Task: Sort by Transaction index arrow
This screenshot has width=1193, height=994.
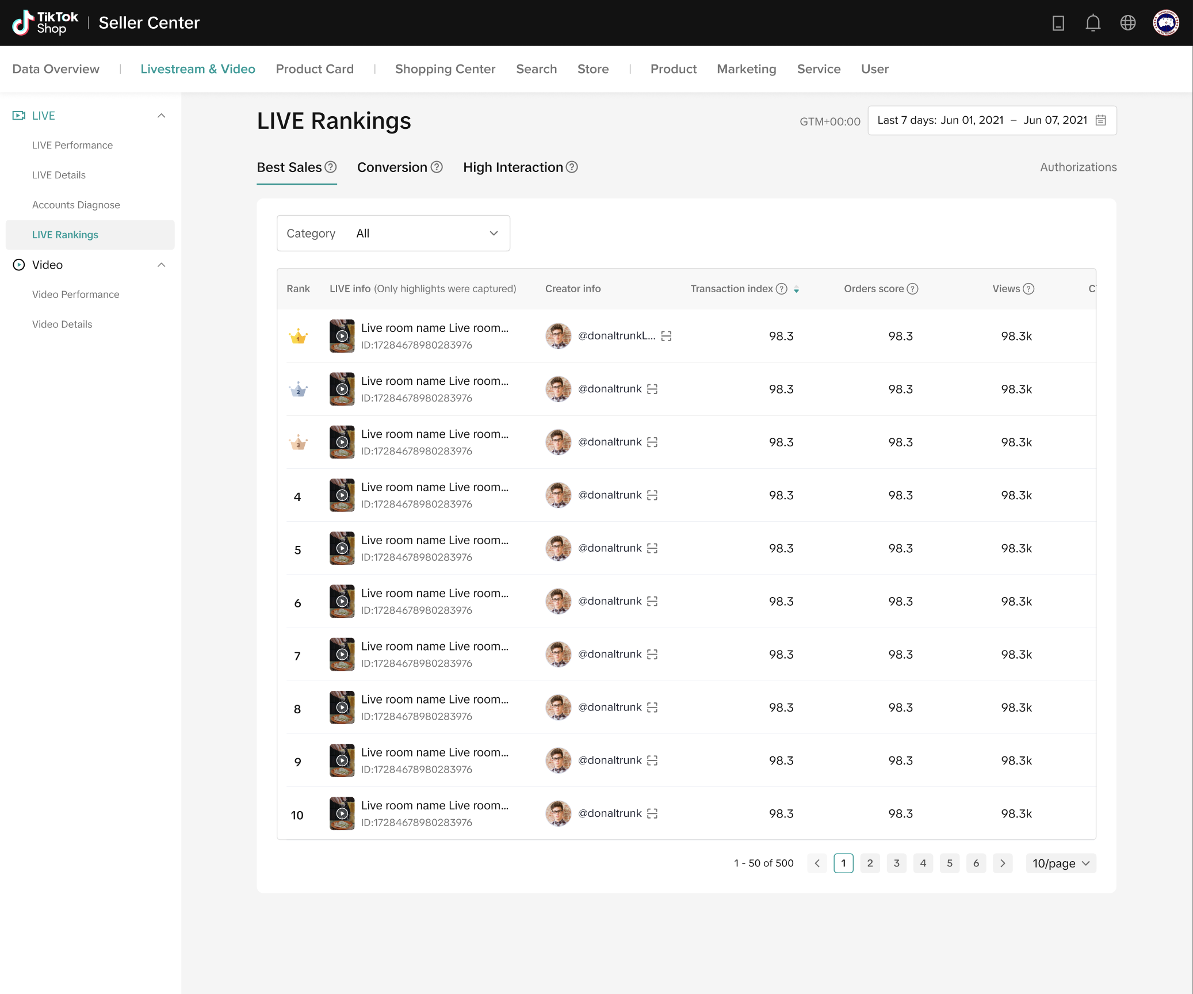Action: [x=796, y=289]
